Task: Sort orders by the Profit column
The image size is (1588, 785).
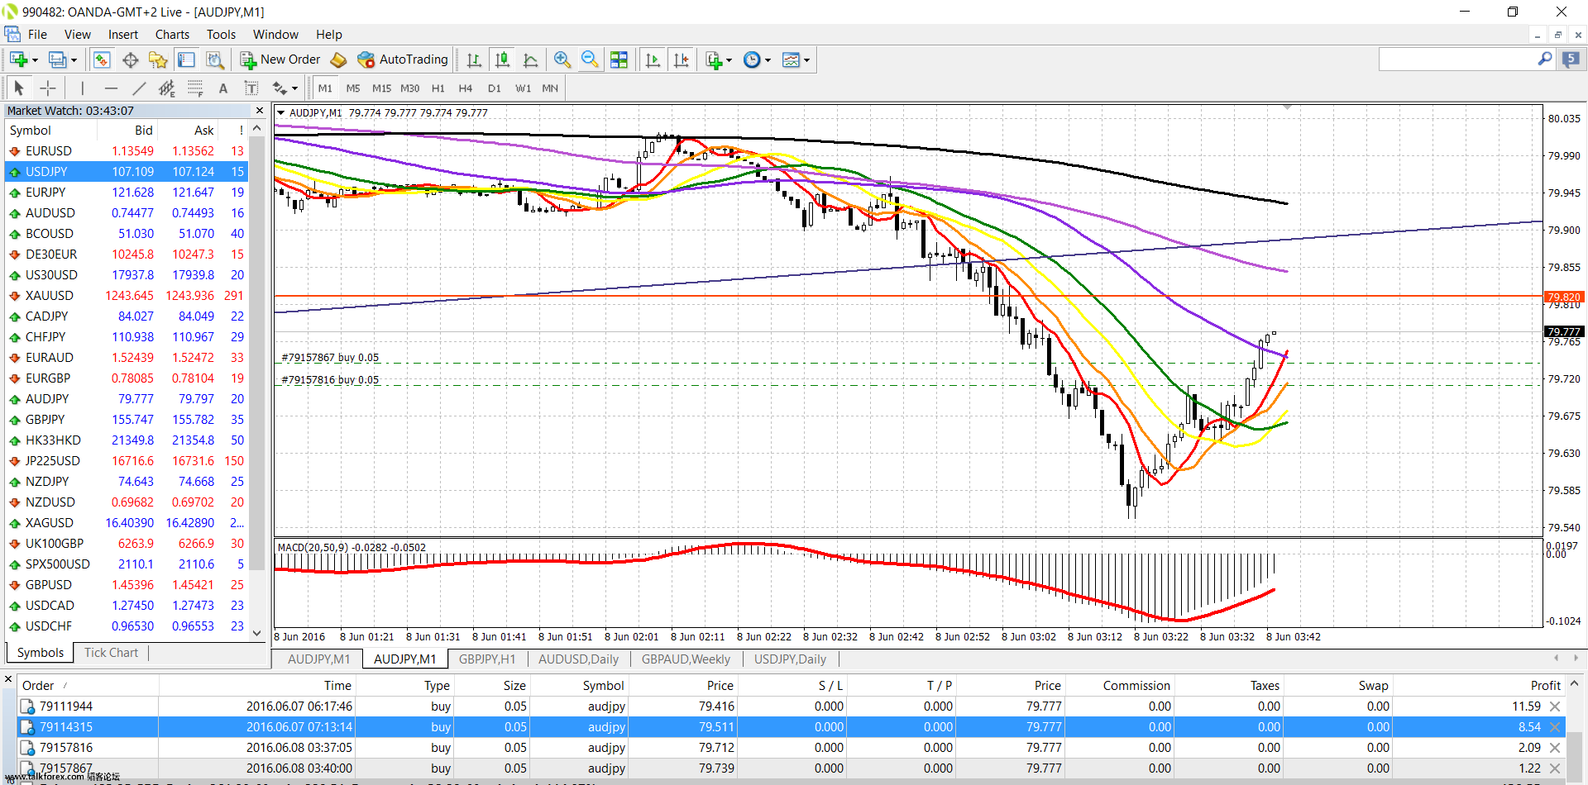Action: pos(1545,685)
